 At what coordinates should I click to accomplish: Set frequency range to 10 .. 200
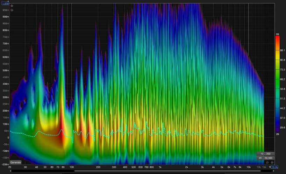(x=265, y=153)
